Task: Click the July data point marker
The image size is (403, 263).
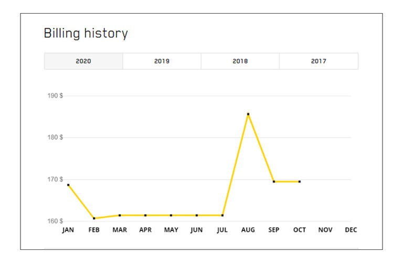Action: click(222, 215)
